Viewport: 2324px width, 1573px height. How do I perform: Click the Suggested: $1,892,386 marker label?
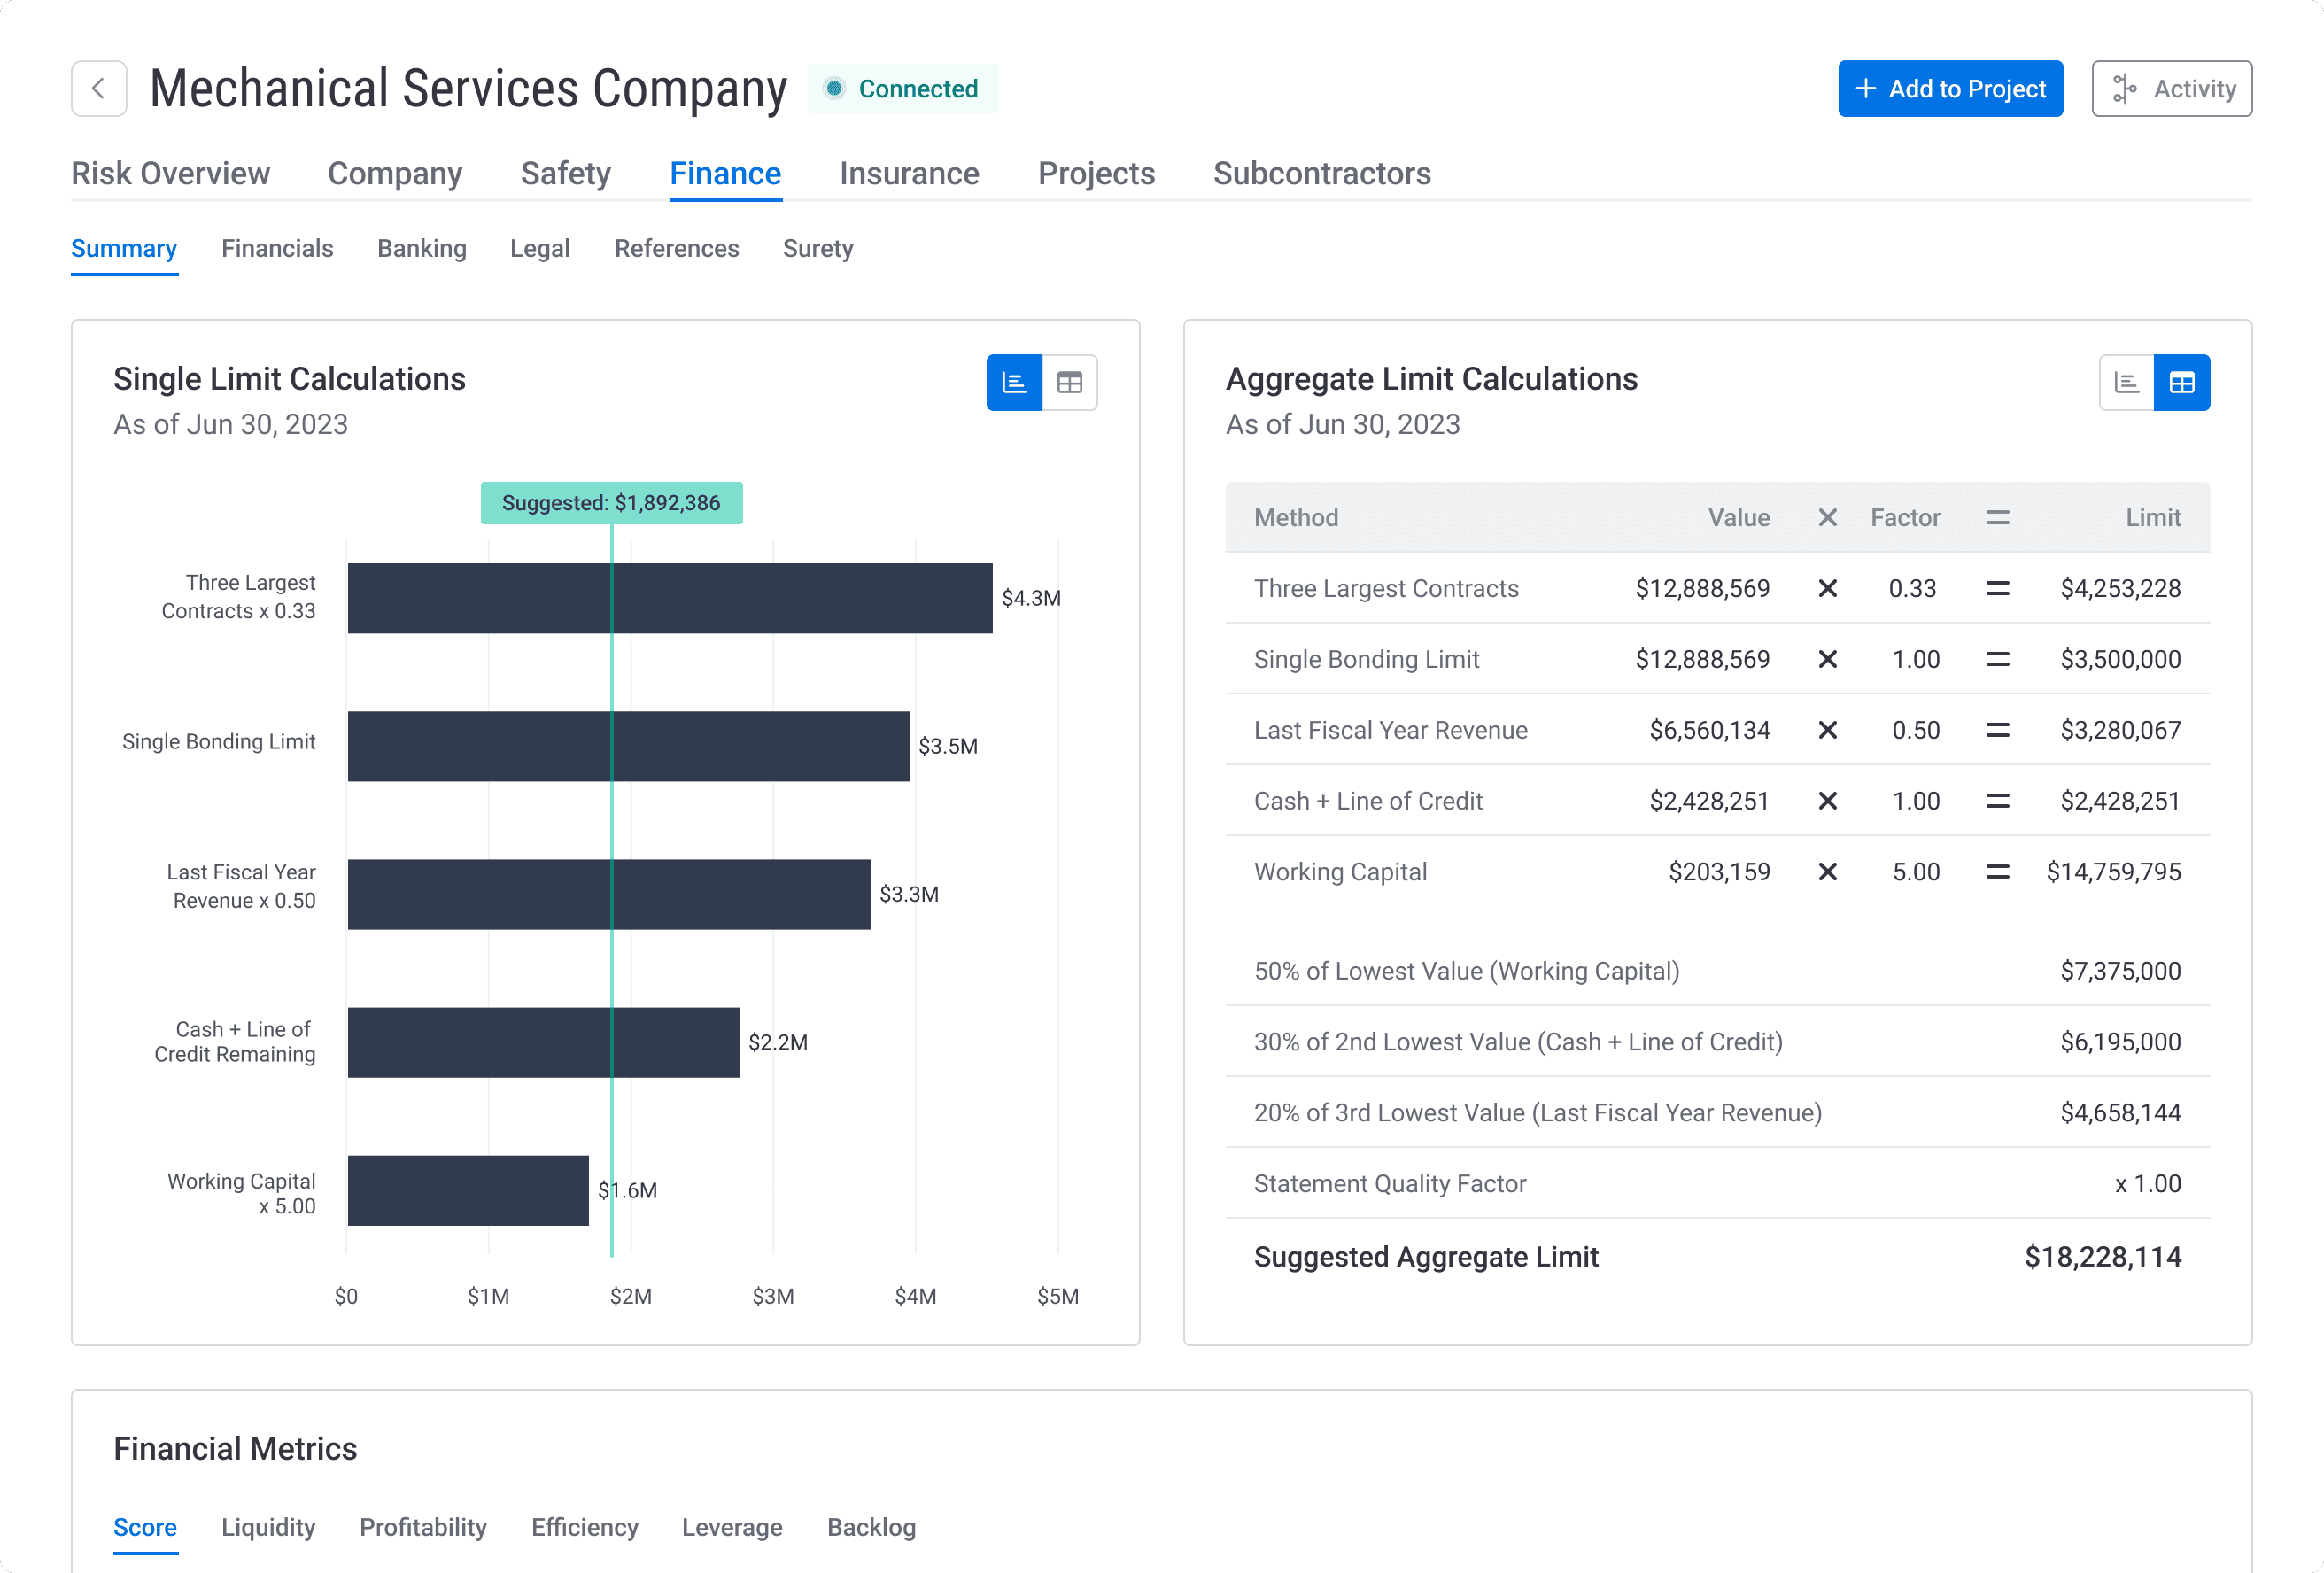(x=611, y=503)
